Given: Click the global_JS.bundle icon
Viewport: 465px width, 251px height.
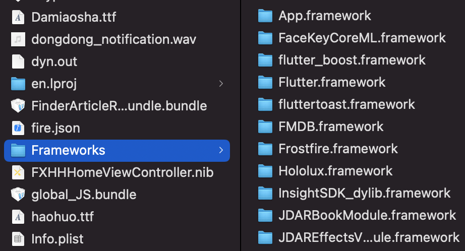Looking at the screenshot, I should [18, 195].
